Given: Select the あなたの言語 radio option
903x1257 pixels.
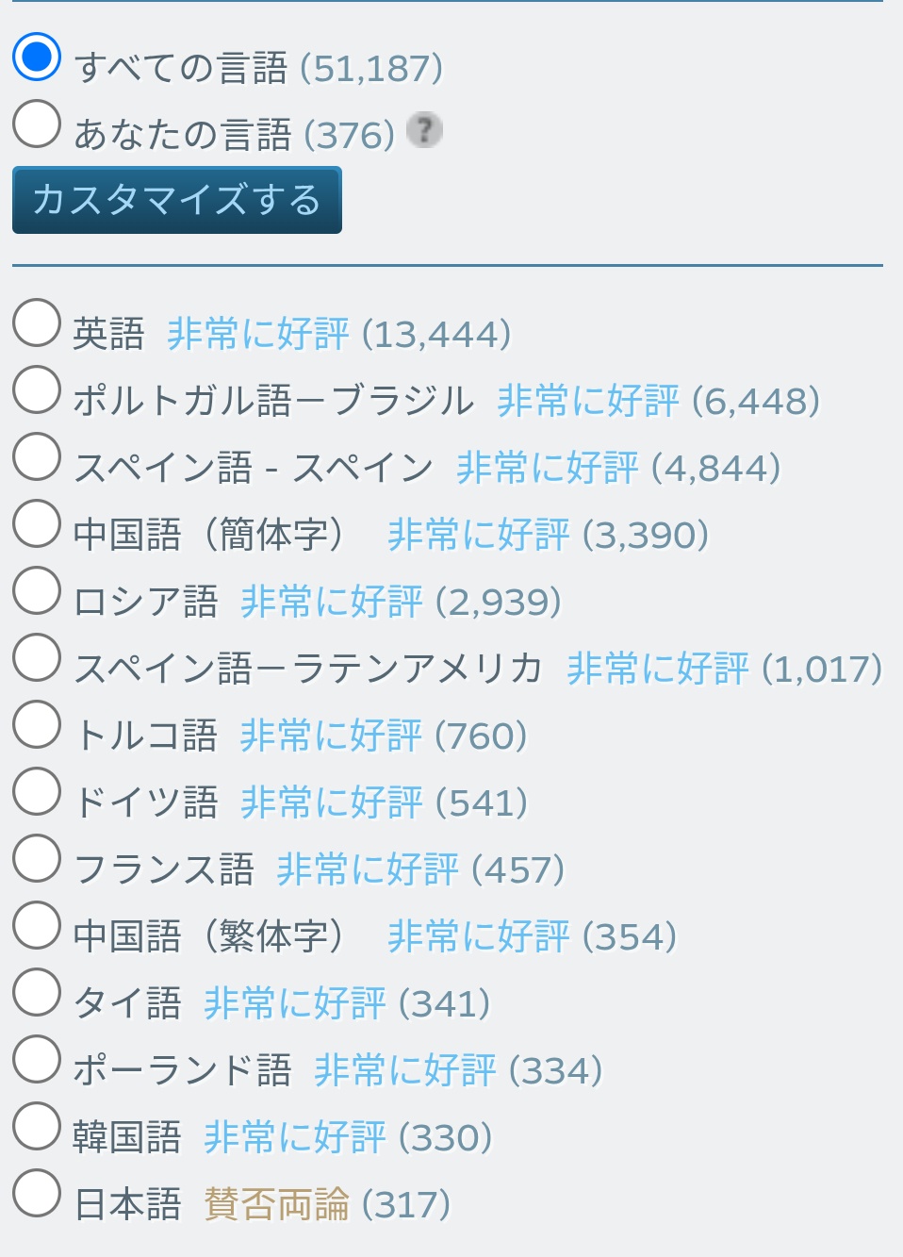Looking at the screenshot, I should (37, 124).
